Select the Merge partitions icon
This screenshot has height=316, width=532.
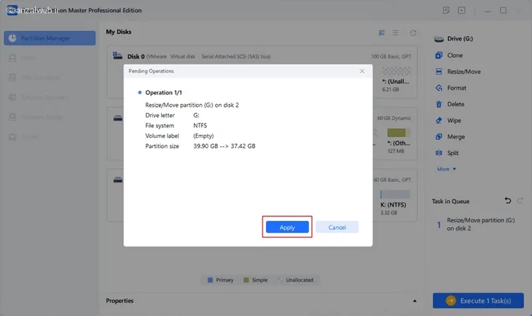point(439,137)
